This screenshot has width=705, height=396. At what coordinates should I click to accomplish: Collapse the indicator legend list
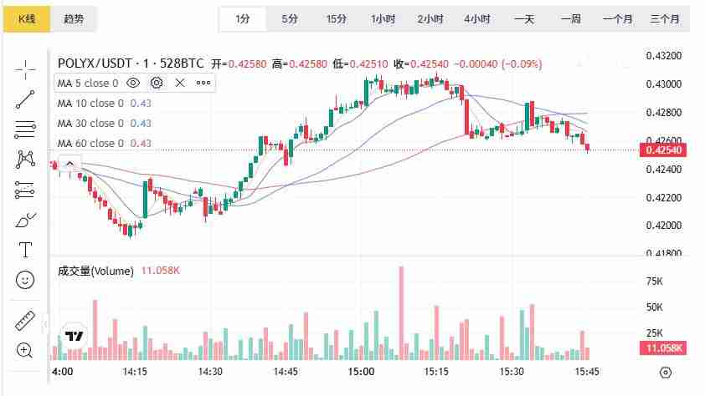coord(69,164)
